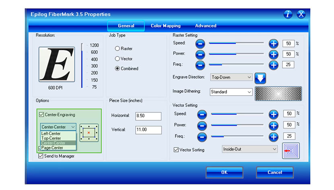Screen dimensions: 334x190
Task: Click the center-engraving position diagram icon
Action: click(88, 132)
